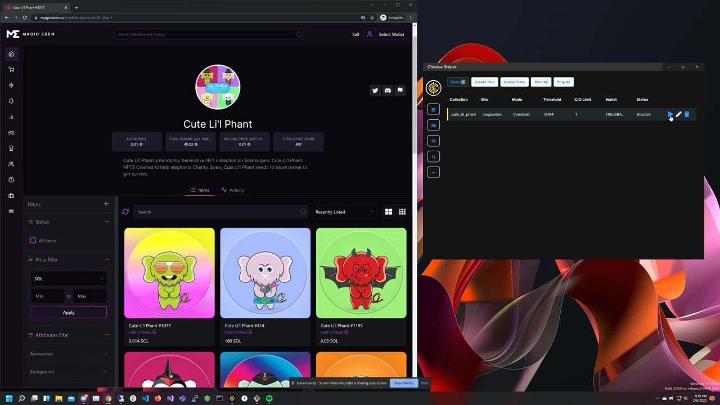Viewport: 720px width, 405px height.
Task: Open the Recently Listed sort dropdown
Action: click(344, 212)
